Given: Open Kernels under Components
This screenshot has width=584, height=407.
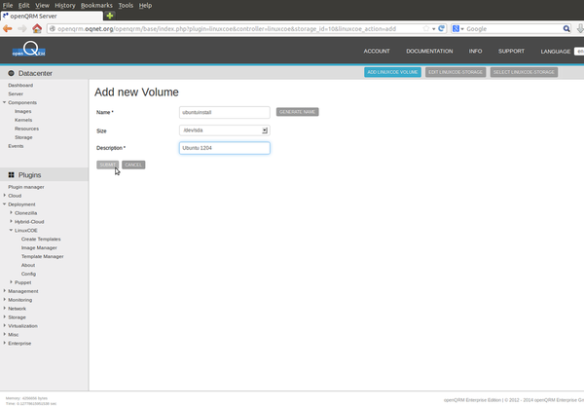Looking at the screenshot, I should [x=23, y=120].
